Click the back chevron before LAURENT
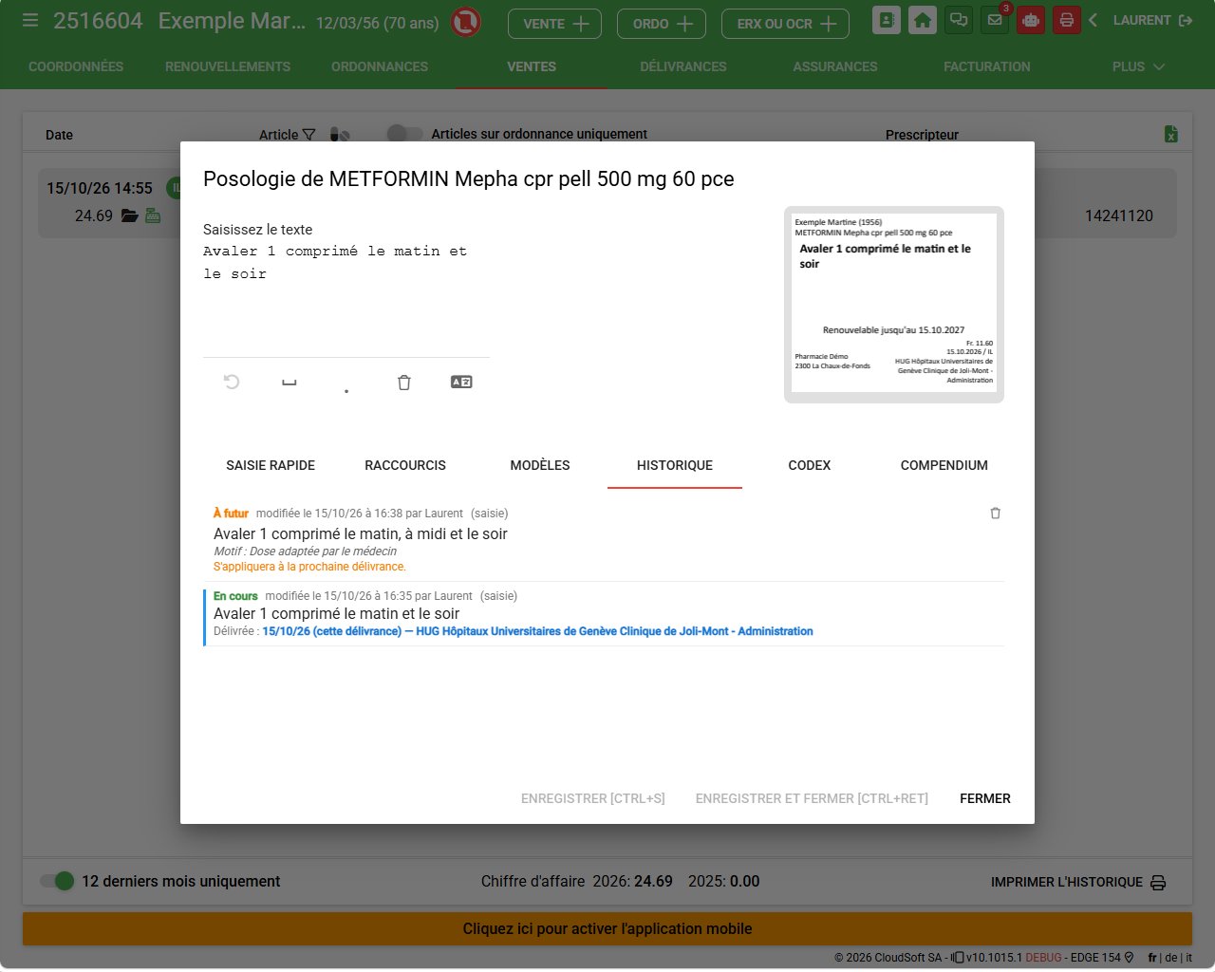This screenshot has width=1215, height=972. coord(1093,20)
